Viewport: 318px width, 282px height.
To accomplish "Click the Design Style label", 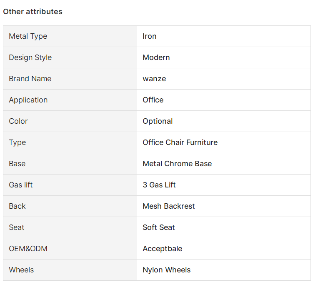I will click(x=30, y=57).
